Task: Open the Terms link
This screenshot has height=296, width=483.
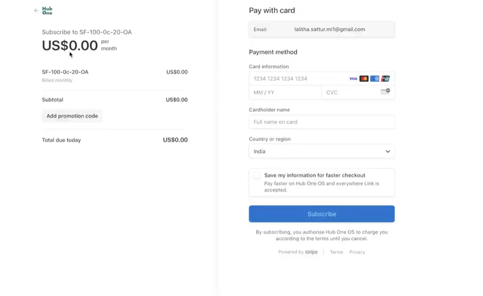Action: coord(336,252)
